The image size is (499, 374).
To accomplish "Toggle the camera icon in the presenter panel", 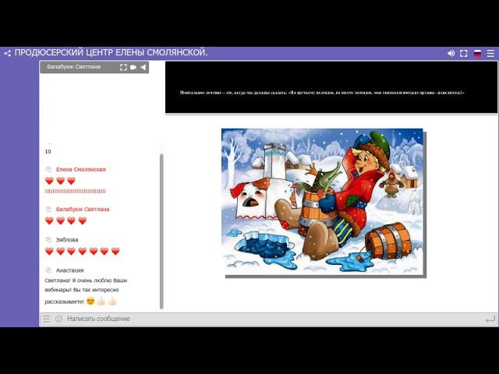I will click(133, 67).
